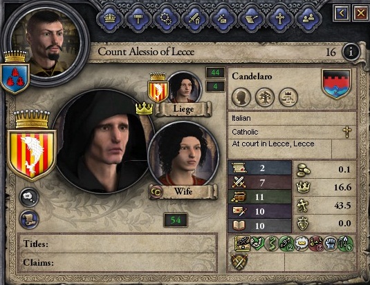Select the Wife portrait

(183, 155)
